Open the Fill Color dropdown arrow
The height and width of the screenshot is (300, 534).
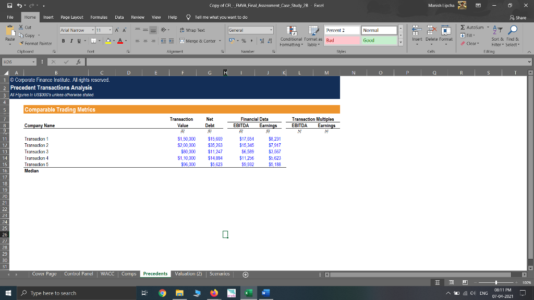[x=113, y=40]
